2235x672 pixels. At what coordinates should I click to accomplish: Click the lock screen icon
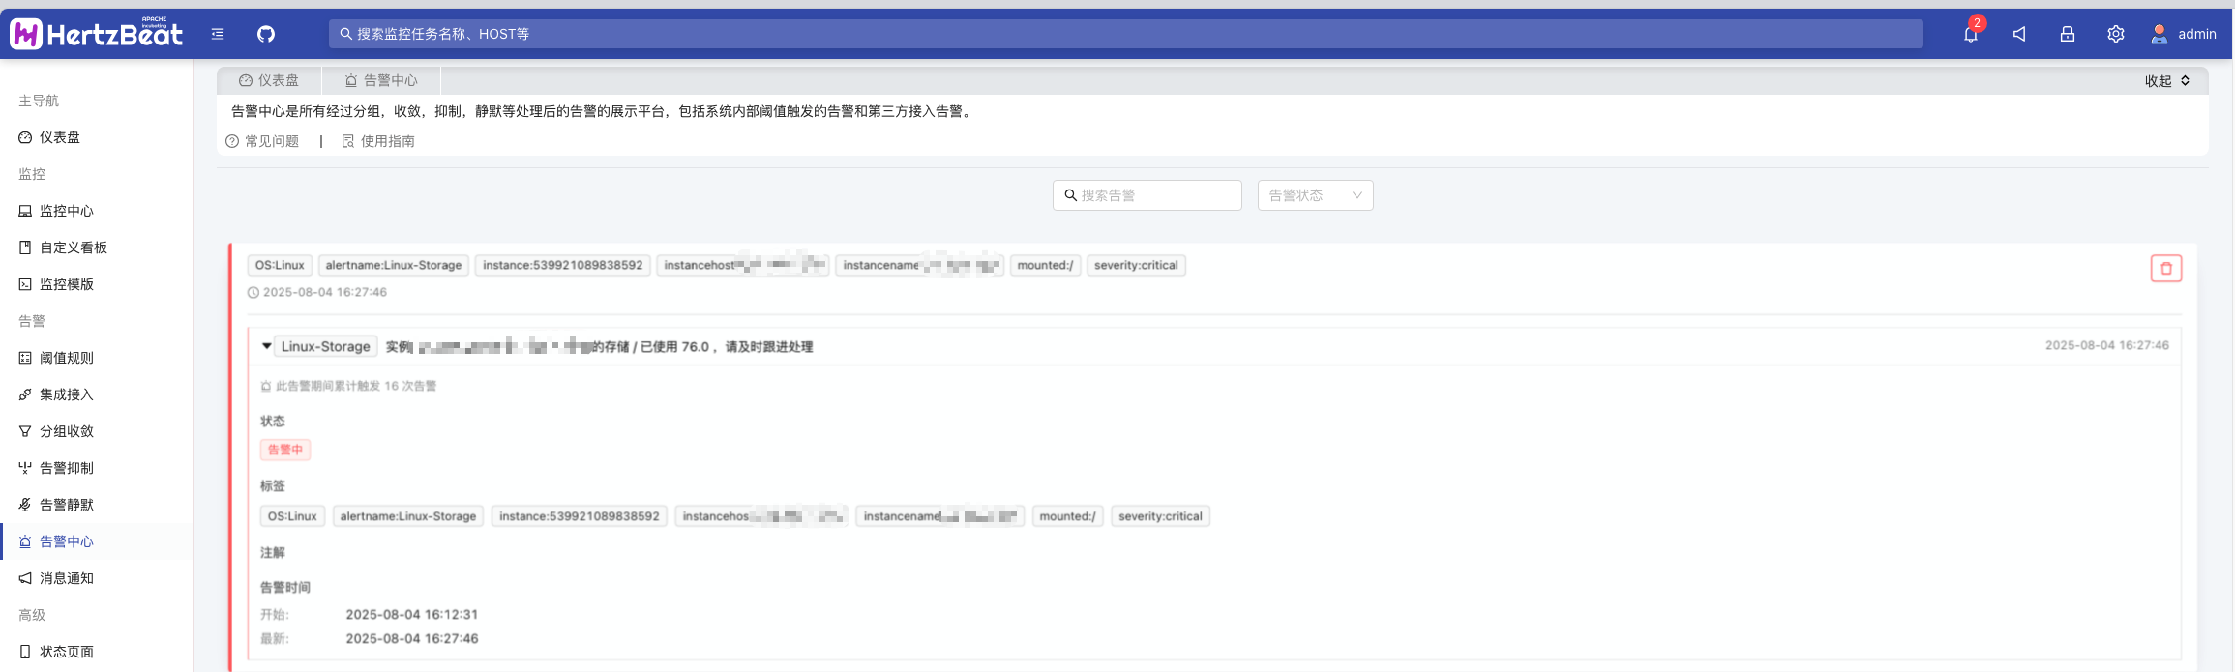2068,34
